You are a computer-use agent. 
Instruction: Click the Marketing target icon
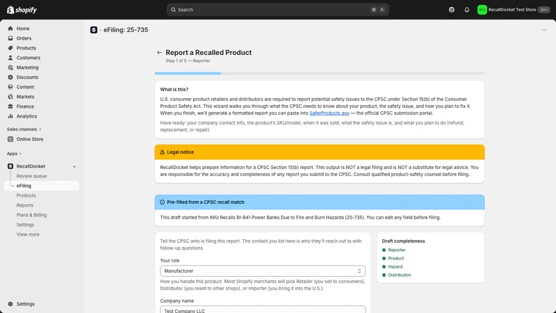[10, 67]
